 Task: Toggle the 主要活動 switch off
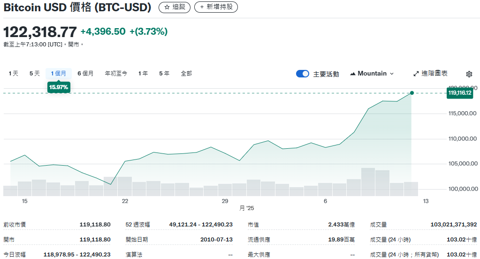click(303, 74)
